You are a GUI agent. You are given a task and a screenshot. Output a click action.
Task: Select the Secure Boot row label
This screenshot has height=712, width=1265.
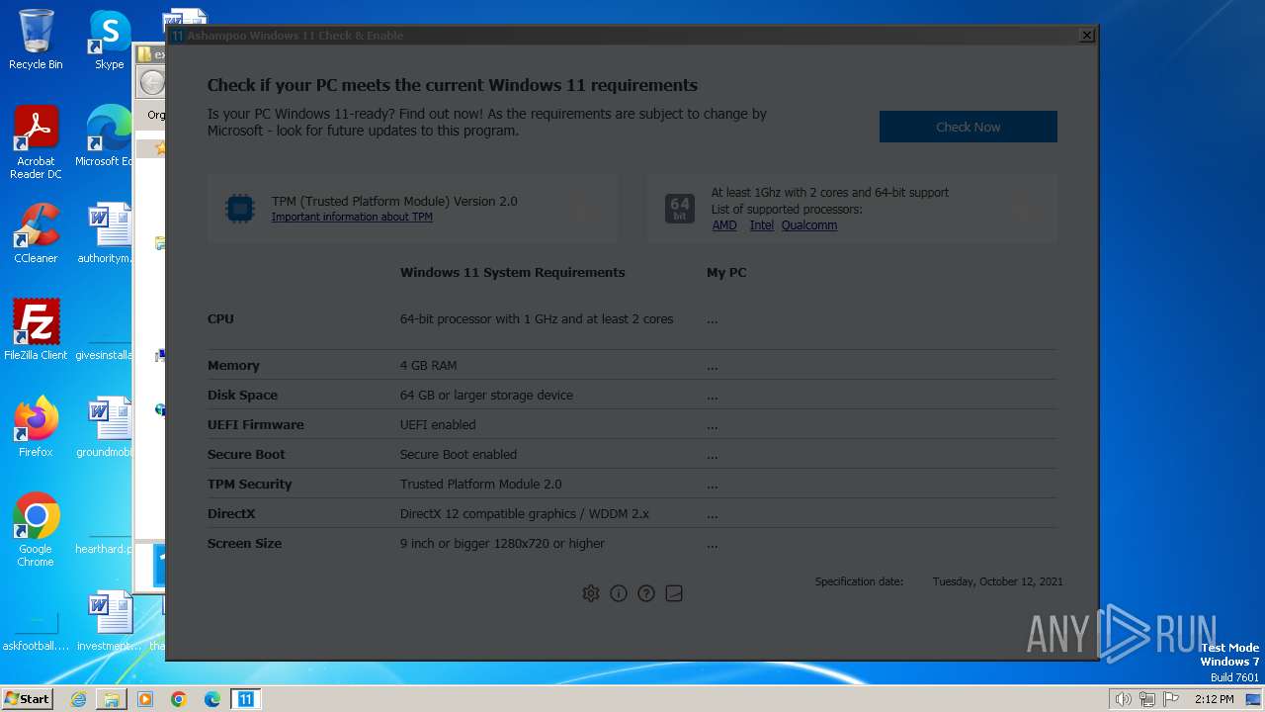[246, 455]
